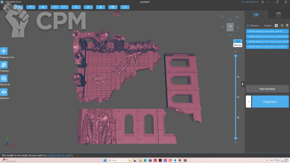This screenshot has width=290, height=163.
Task: Click the ½ mark on layer slider
Action: click(x=238, y=97)
